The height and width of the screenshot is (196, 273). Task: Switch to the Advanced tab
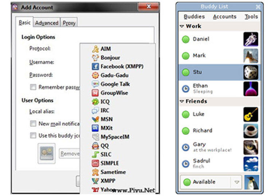(x=47, y=23)
